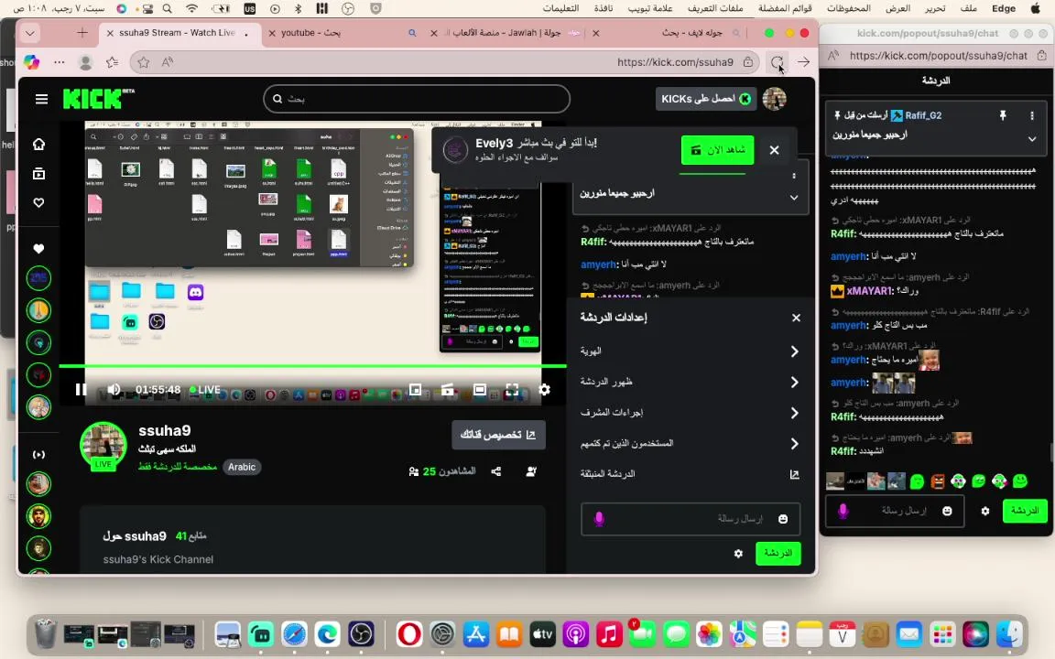
Task: Open the Browse icon in Kick sidebar
Action: (39, 174)
